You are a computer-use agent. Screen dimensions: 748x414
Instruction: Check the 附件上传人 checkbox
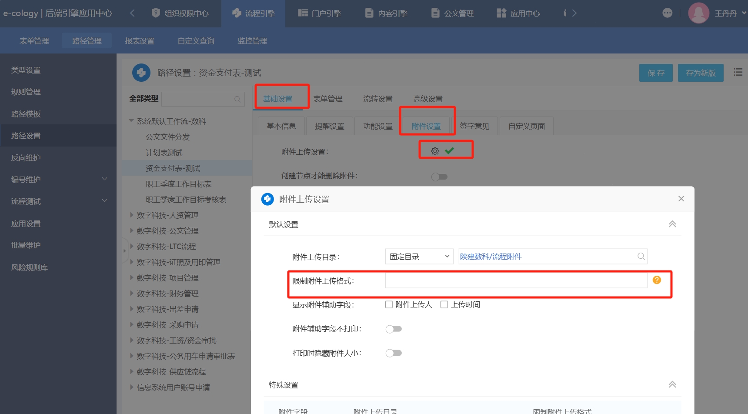tap(389, 304)
